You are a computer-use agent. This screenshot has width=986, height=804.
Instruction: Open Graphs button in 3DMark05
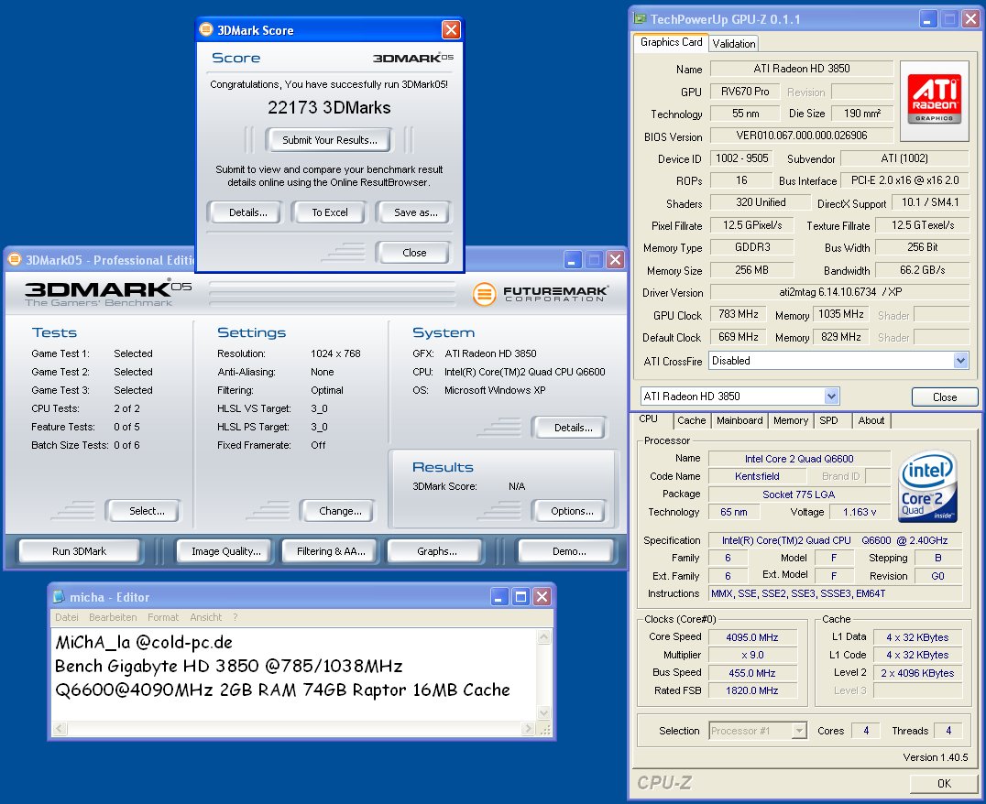tap(436, 551)
